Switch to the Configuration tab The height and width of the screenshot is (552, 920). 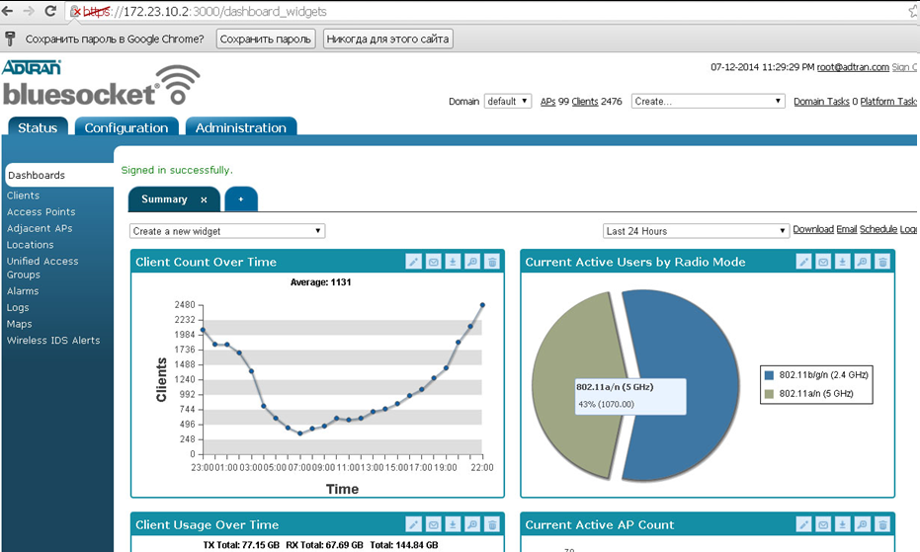point(126,127)
